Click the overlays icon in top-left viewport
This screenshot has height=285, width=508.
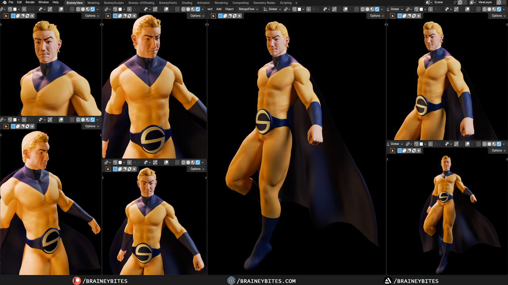(61, 9)
